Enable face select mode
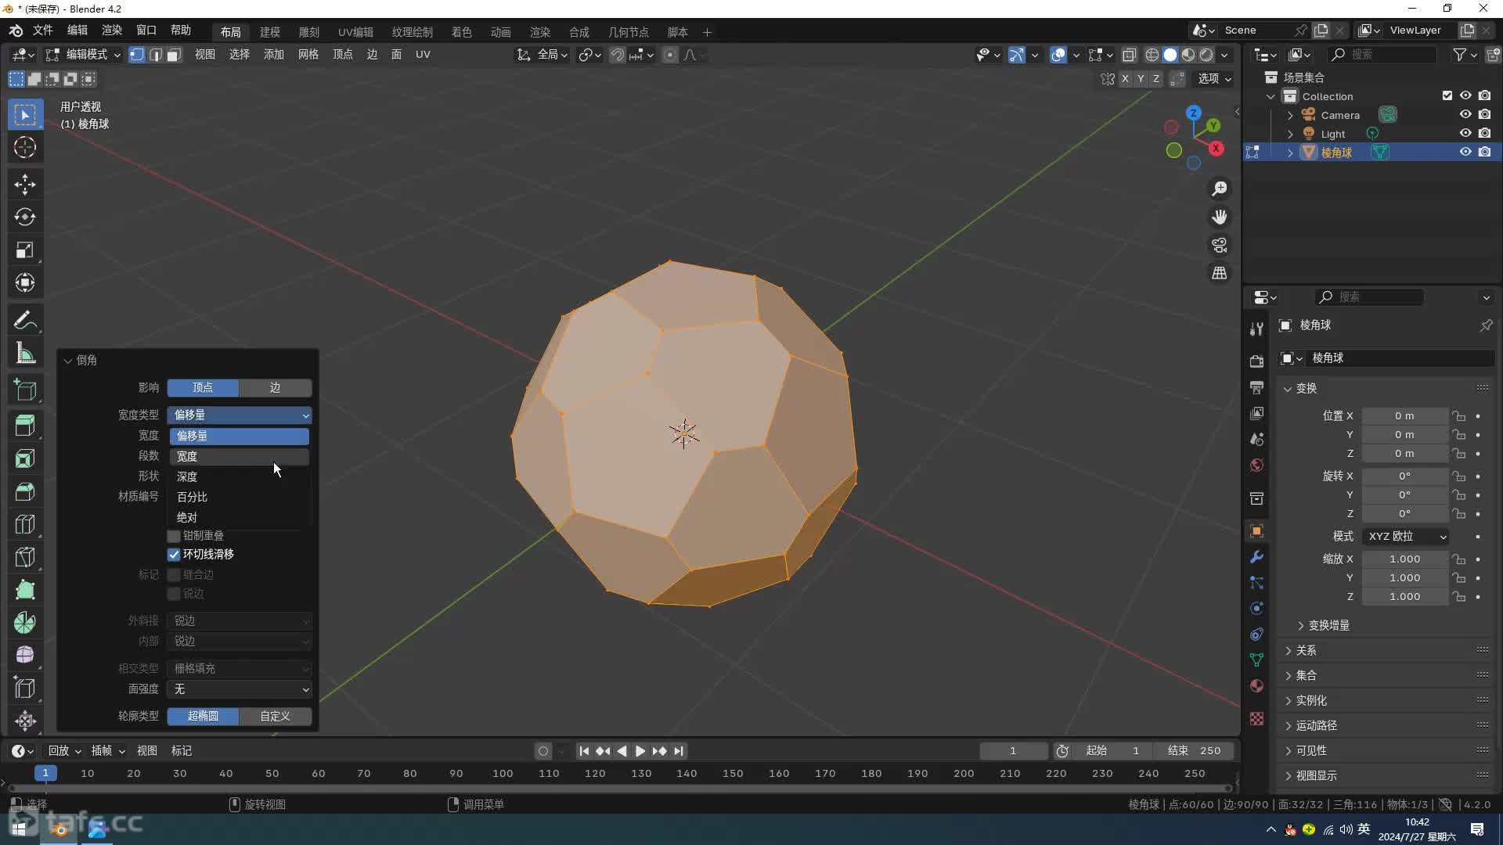The image size is (1503, 845). [x=174, y=55]
